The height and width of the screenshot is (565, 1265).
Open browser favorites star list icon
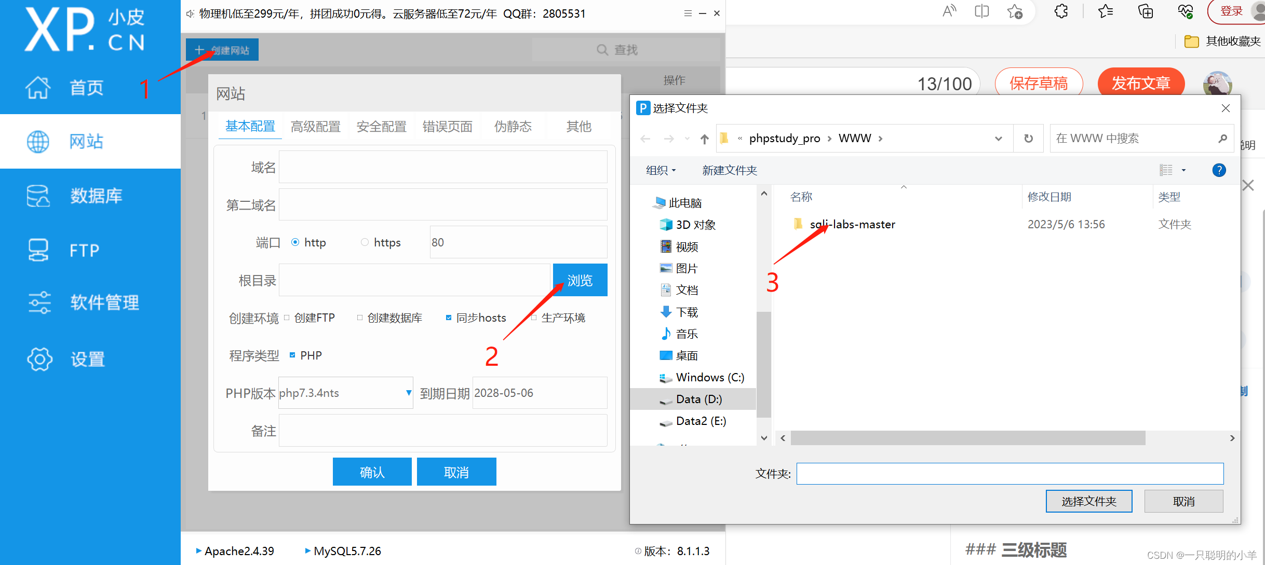[x=1105, y=11]
